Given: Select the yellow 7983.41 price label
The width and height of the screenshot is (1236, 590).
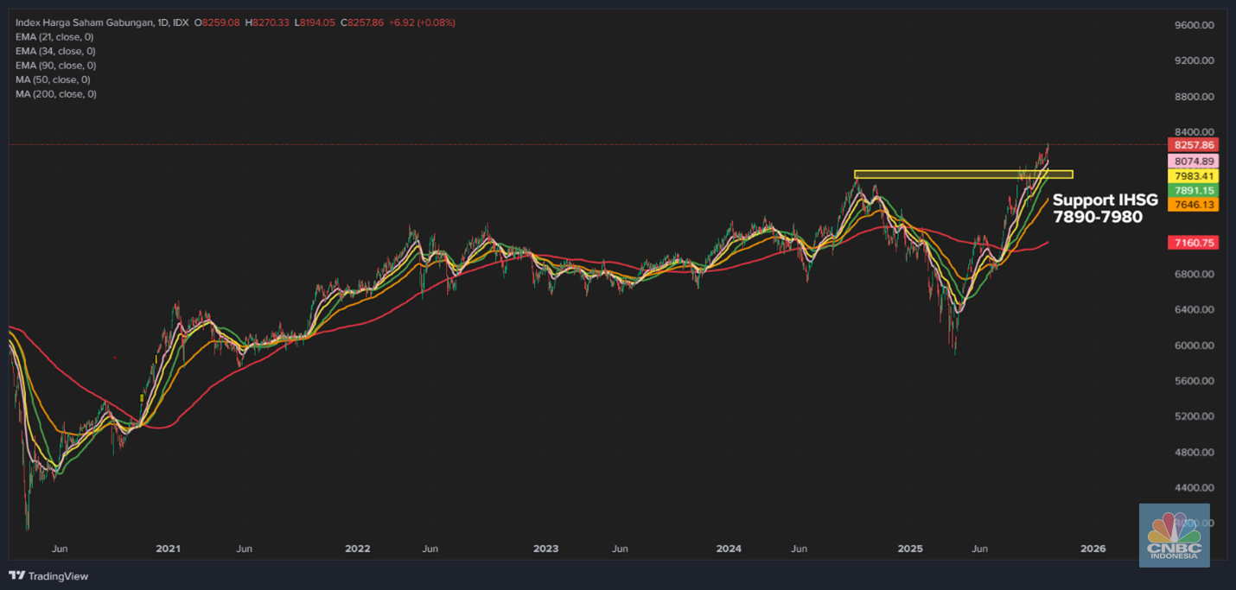Looking at the screenshot, I should click(x=1193, y=176).
